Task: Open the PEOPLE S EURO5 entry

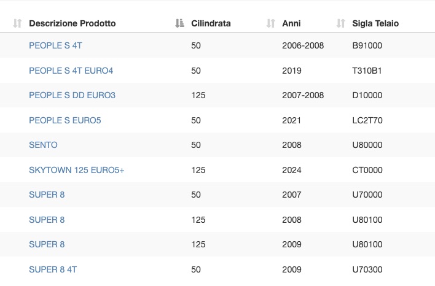Action: click(x=65, y=120)
